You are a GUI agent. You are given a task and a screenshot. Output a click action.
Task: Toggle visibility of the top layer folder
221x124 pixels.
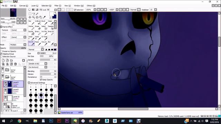[2, 68]
